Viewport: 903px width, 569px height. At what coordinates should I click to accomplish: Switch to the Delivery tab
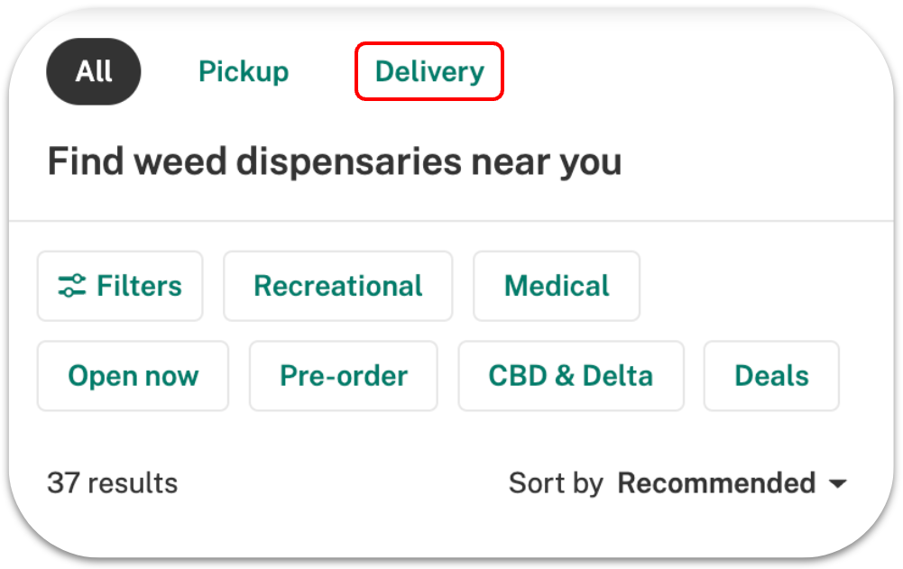pyautogui.click(x=429, y=71)
